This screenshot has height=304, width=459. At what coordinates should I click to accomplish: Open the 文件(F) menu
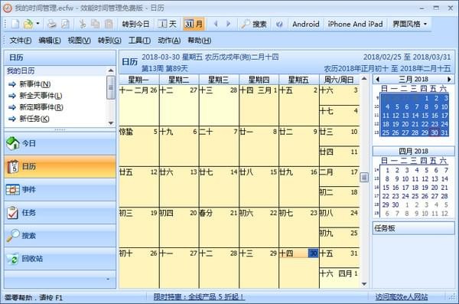21,41
